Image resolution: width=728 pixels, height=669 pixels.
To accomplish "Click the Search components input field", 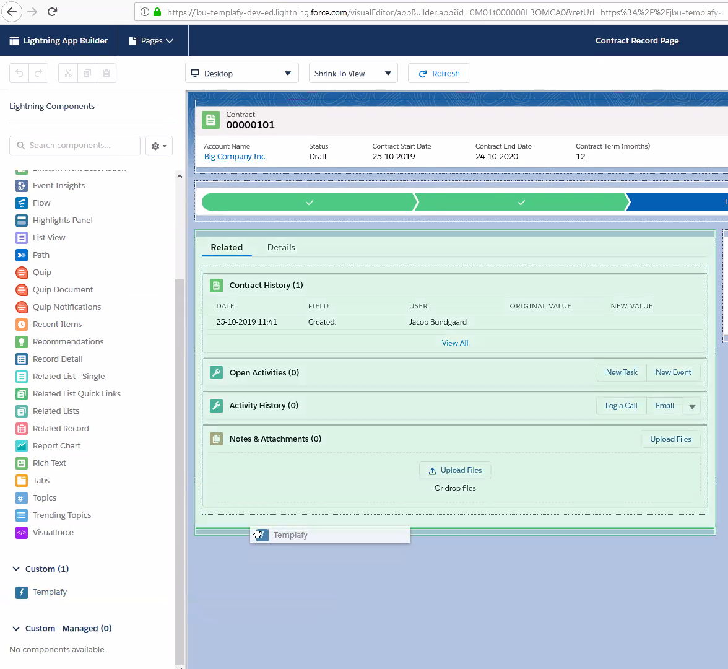I will click(75, 146).
